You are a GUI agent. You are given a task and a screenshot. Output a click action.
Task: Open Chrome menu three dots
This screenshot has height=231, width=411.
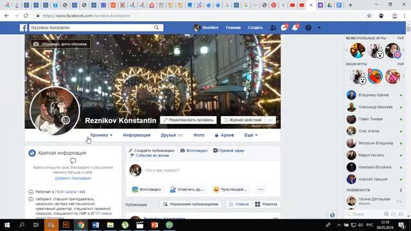tap(405, 15)
